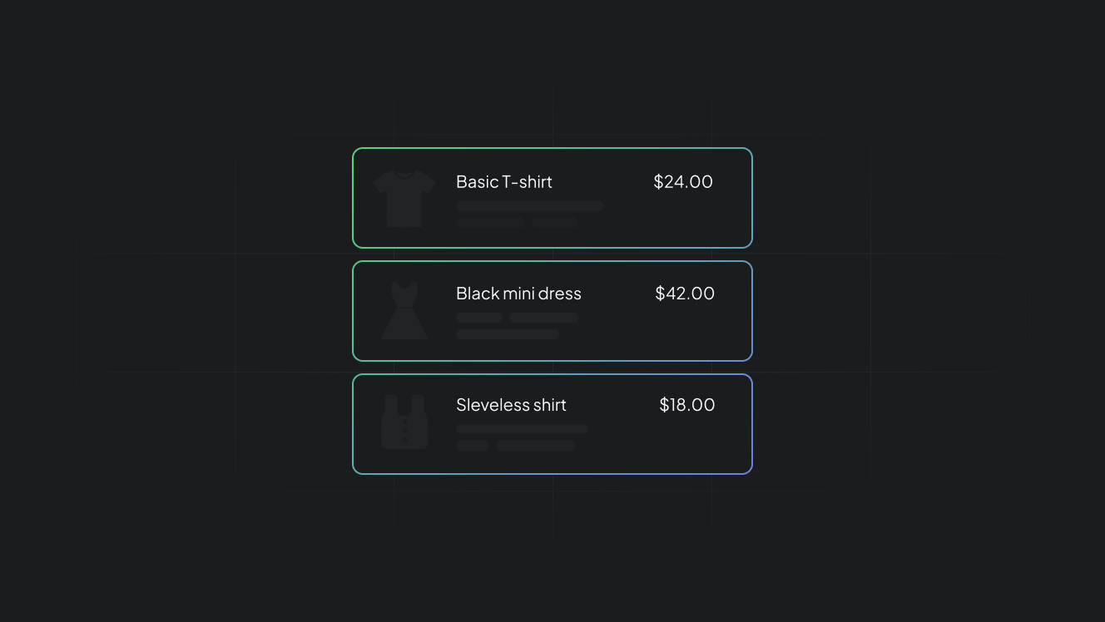Viewport: 1105px width, 622px height.
Task: Click the sleeveless vest icon
Action: pyautogui.click(x=404, y=422)
